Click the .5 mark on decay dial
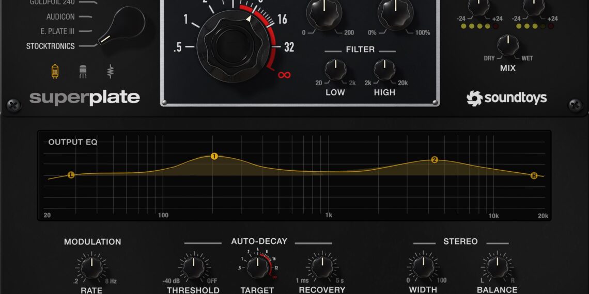The height and width of the screenshot is (294, 589). click(178, 47)
